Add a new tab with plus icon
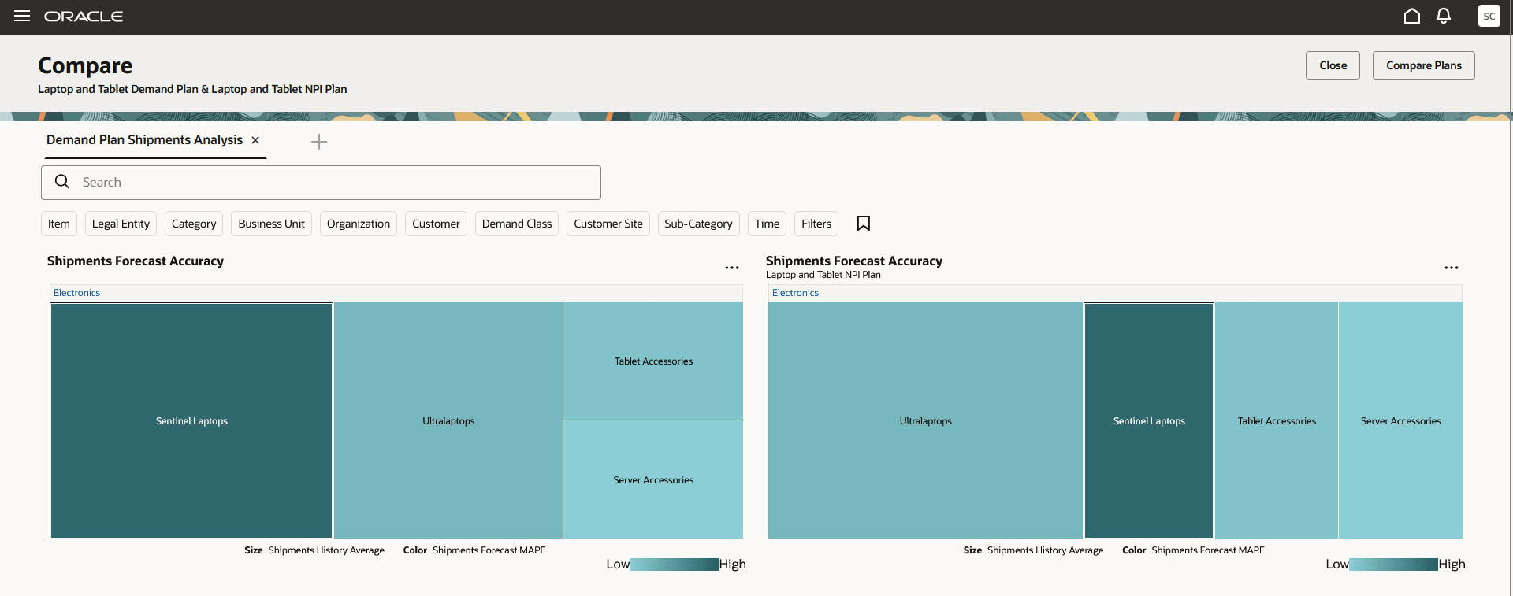Image resolution: width=1513 pixels, height=596 pixels. (x=319, y=142)
